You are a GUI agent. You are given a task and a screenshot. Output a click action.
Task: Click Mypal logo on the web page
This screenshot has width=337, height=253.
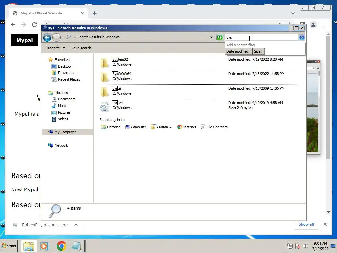point(25,40)
